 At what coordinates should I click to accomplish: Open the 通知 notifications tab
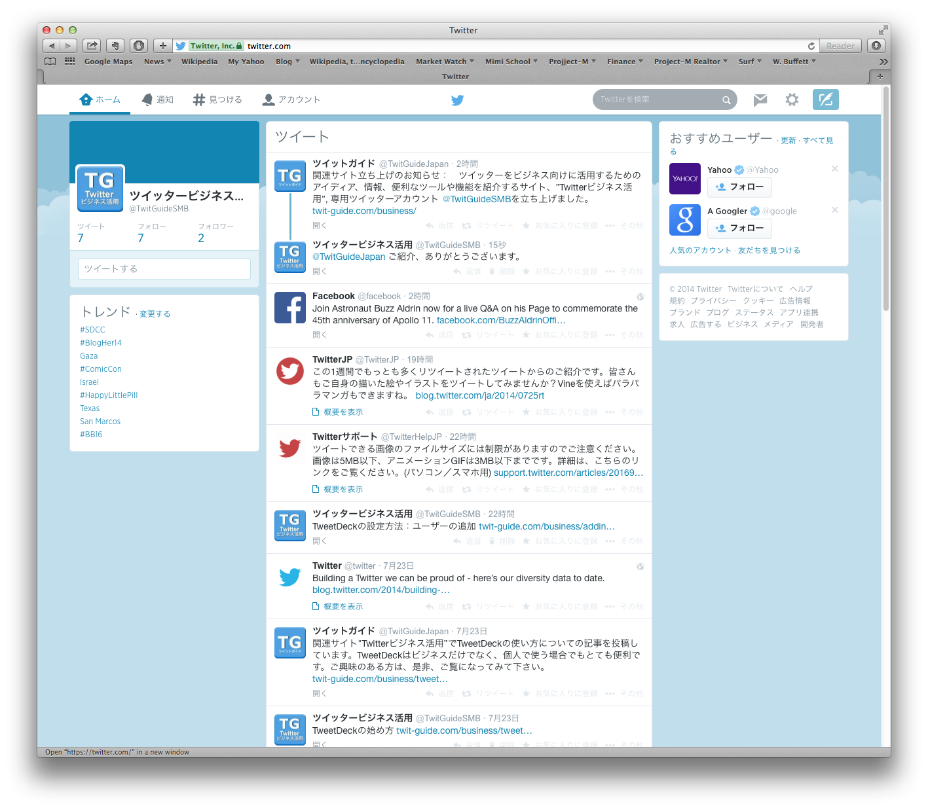pyautogui.click(x=158, y=99)
